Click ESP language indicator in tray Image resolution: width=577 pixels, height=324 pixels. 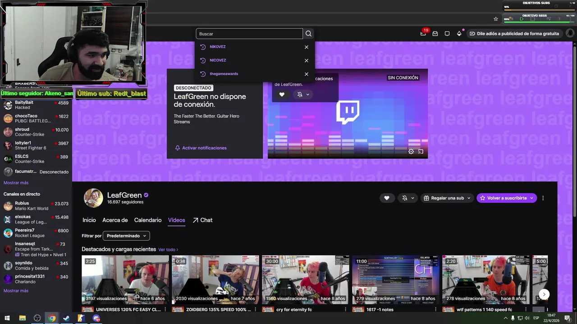[x=536, y=318]
